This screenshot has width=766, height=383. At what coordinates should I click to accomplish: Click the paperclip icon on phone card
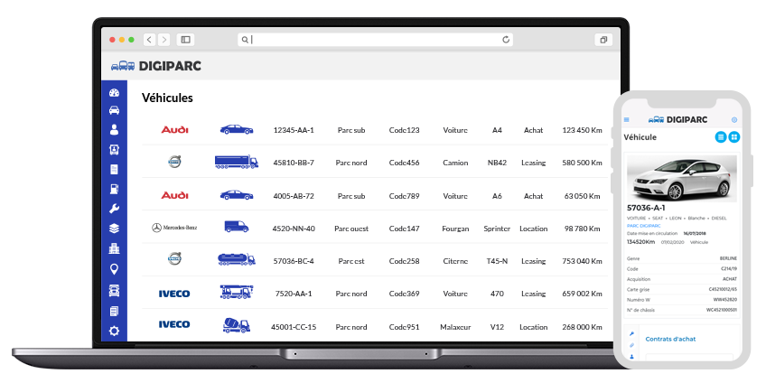[631, 345]
